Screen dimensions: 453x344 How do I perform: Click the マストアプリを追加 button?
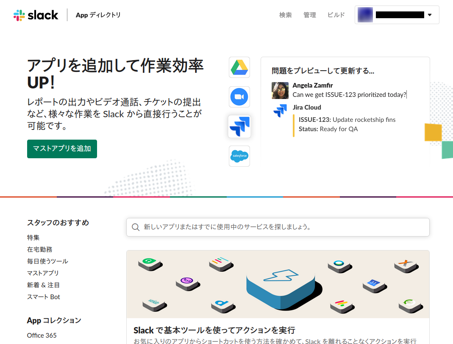point(62,149)
